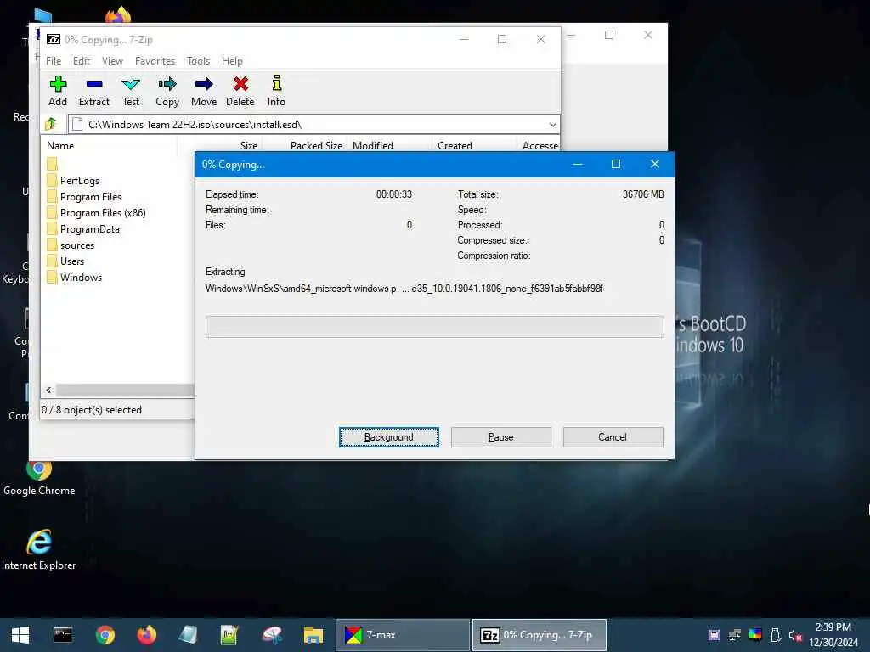Click the Move toolbar icon
870x652 pixels.
[x=204, y=91]
